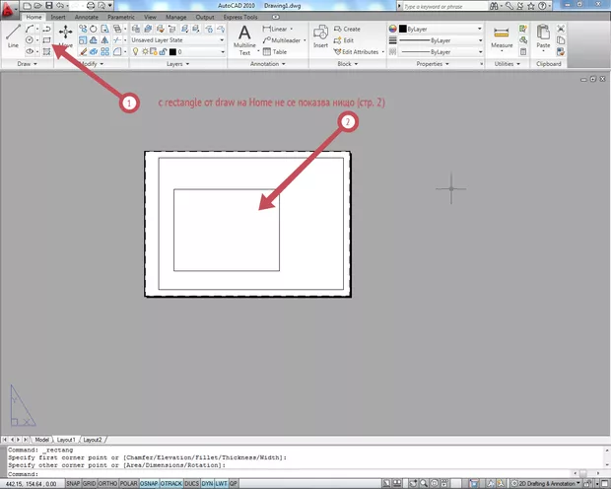Click the Open file icon in quick access toolbar
The image size is (611, 489).
37,6
